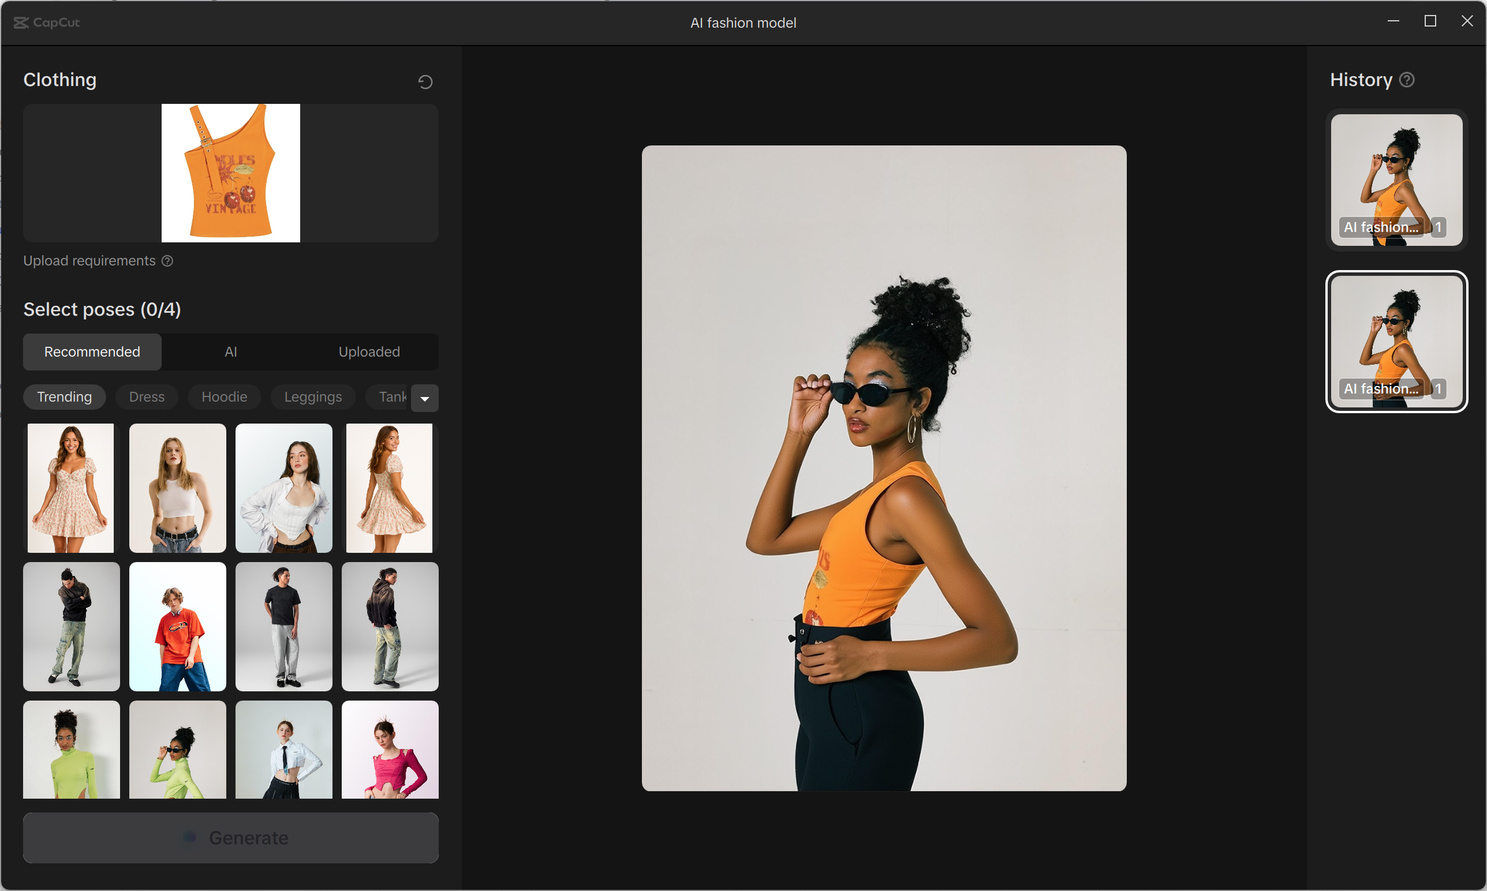Screen dimensions: 1487x891
Task: Expand the pose category dropdown arrow
Action: point(425,398)
